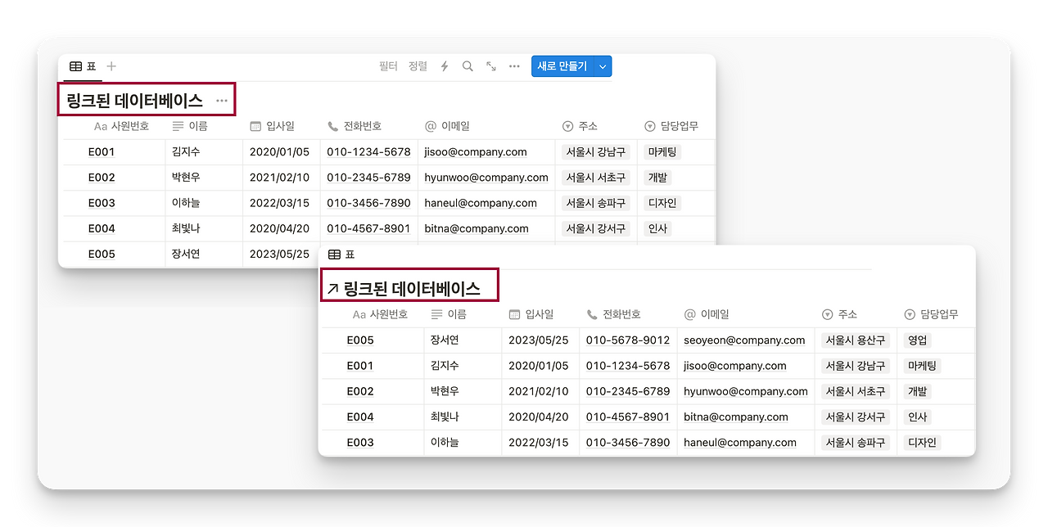This screenshot has height=527, width=1048.
Task: Click the search magnifier icon
Action: pyautogui.click(x=468, y=66)
